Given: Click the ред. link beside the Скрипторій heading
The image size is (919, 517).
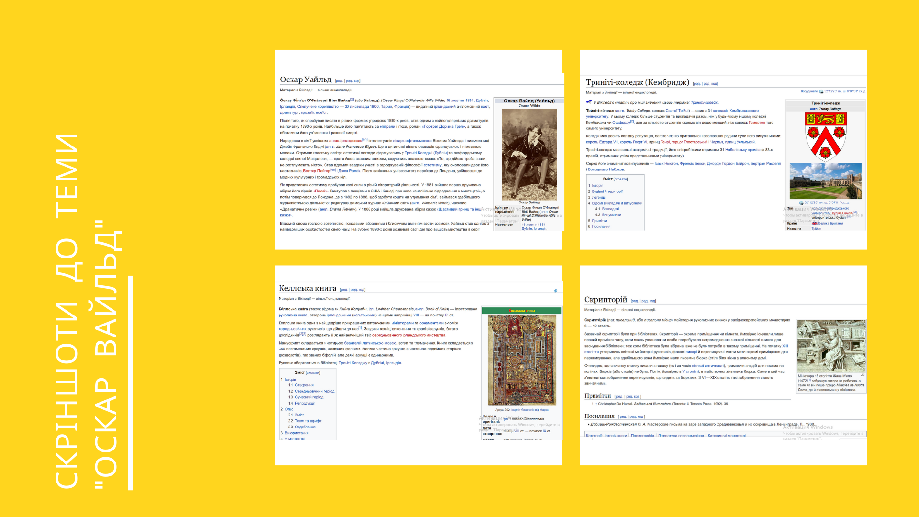Looking at the screenshot, I should click(634, 301).
